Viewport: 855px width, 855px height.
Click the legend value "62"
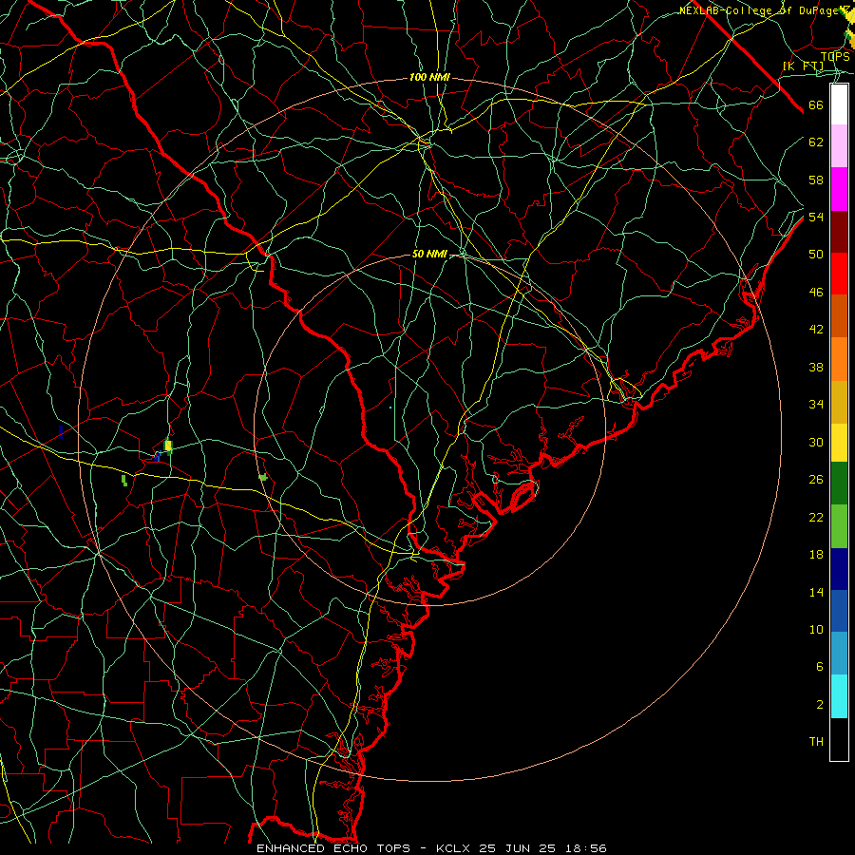(x=816, y=142)
